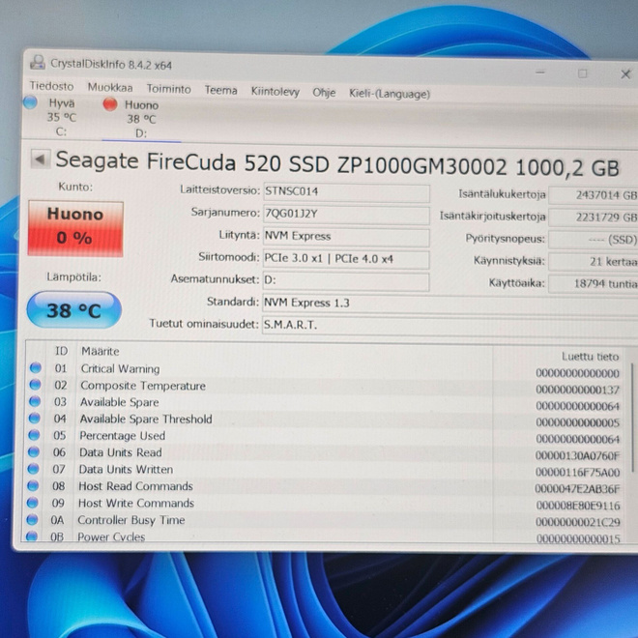Open the Muokkaa menu
Image resolution: width=638 pixels, height=638 pixels.
click(110, 87)
